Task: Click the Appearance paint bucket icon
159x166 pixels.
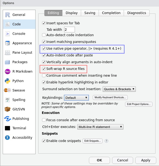Action: (x=8, y=43)
